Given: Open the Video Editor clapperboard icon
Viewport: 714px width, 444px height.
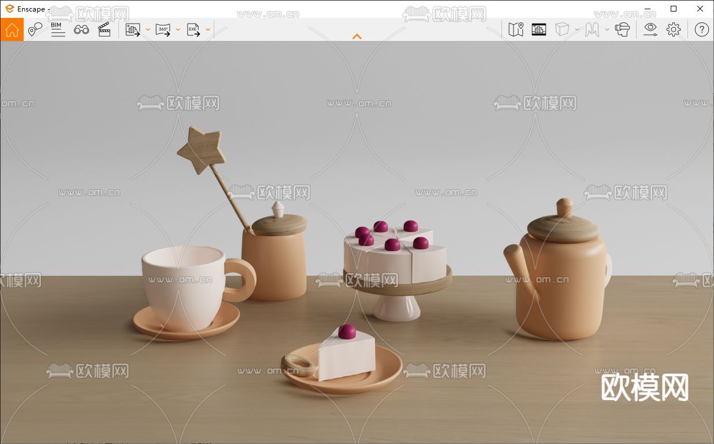Looking at the screenshot, I should point(105,29).
